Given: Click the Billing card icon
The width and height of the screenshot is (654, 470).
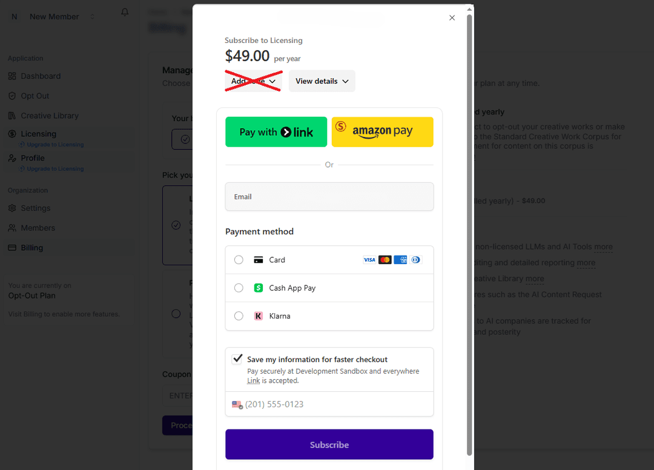Looking at the screenshot, I should 13,247.
